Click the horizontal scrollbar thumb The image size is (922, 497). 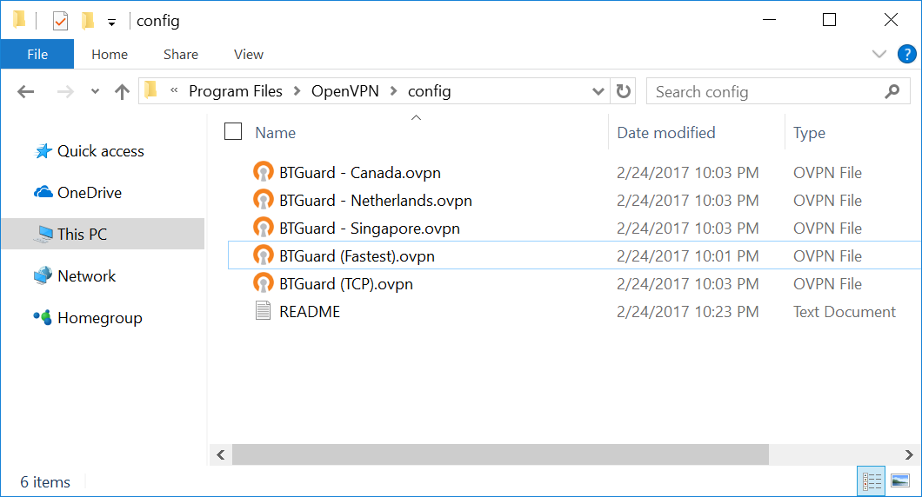[500, 454]
